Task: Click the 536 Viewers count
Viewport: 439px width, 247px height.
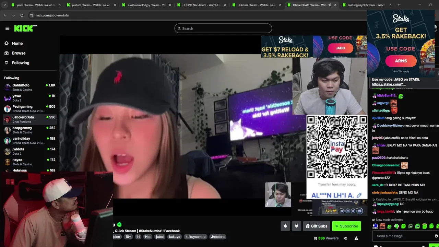Action: [326, 238]
